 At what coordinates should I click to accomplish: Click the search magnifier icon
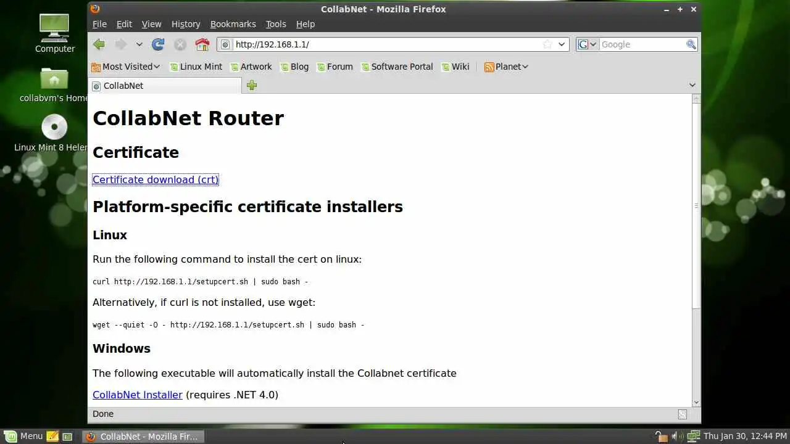pyautogui.click(x=691, y=44)
